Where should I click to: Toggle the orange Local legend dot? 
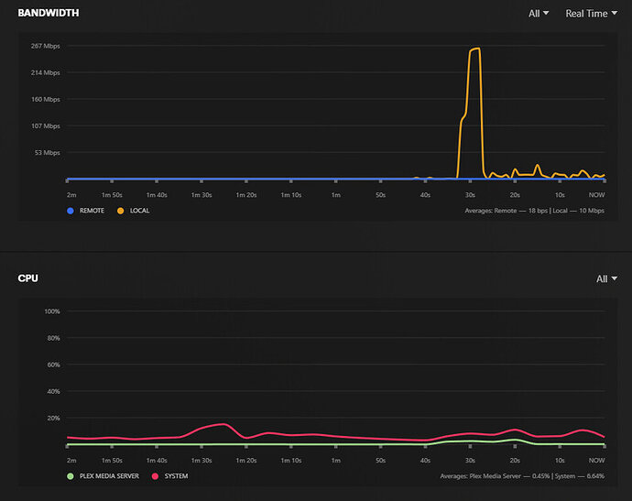click(x=121, y=211)
